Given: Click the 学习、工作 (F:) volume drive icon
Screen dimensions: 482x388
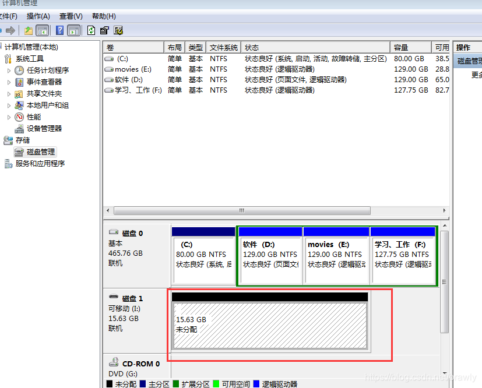Looking at the screenshot, I should coord(109,90).
